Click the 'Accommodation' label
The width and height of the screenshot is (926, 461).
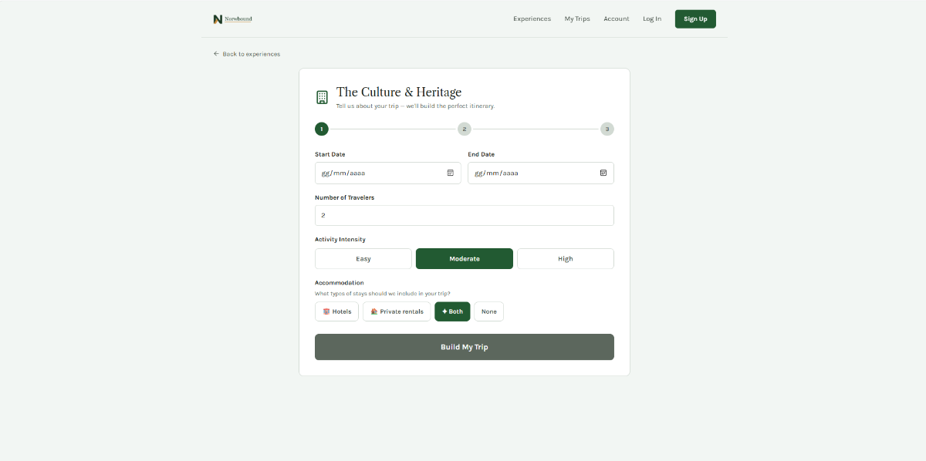(x=340, y=283)
